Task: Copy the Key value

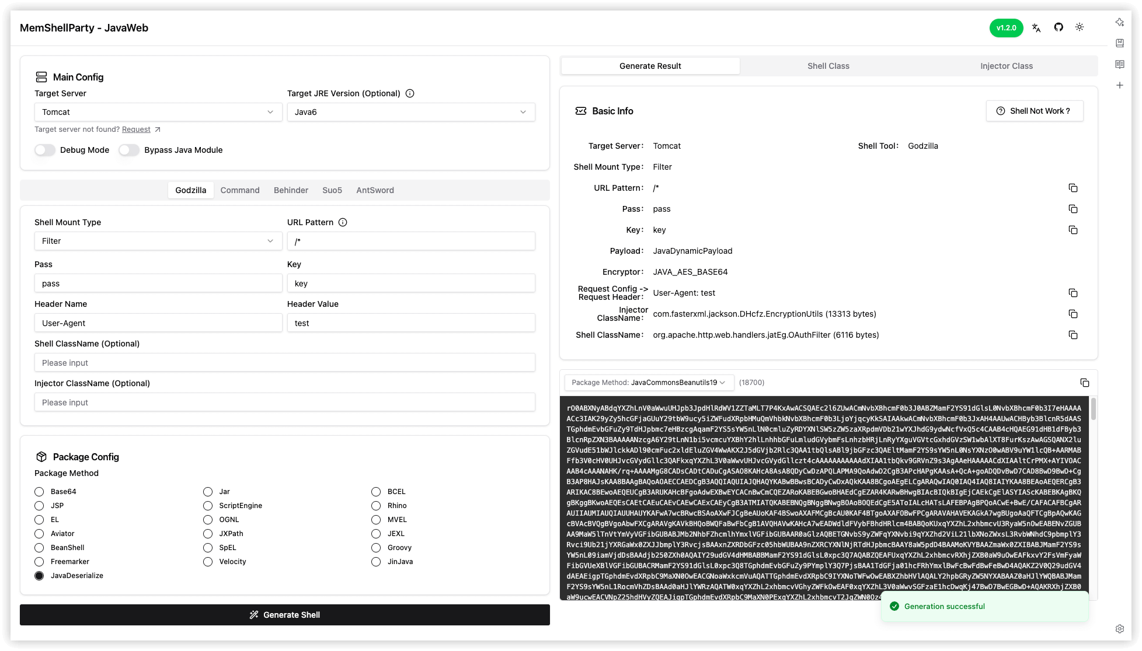Action: [x=1073, y=230]
